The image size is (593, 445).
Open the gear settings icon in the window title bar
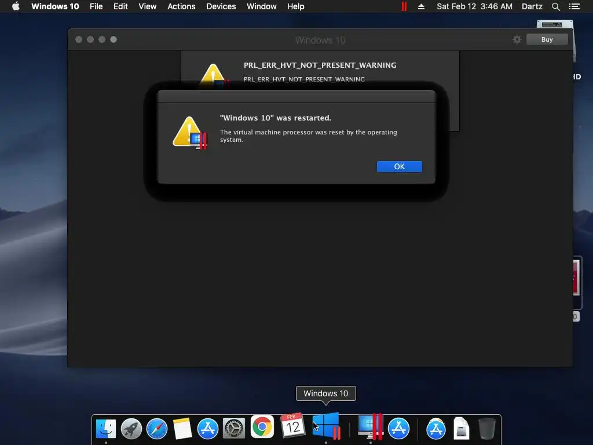coord(517,39)
